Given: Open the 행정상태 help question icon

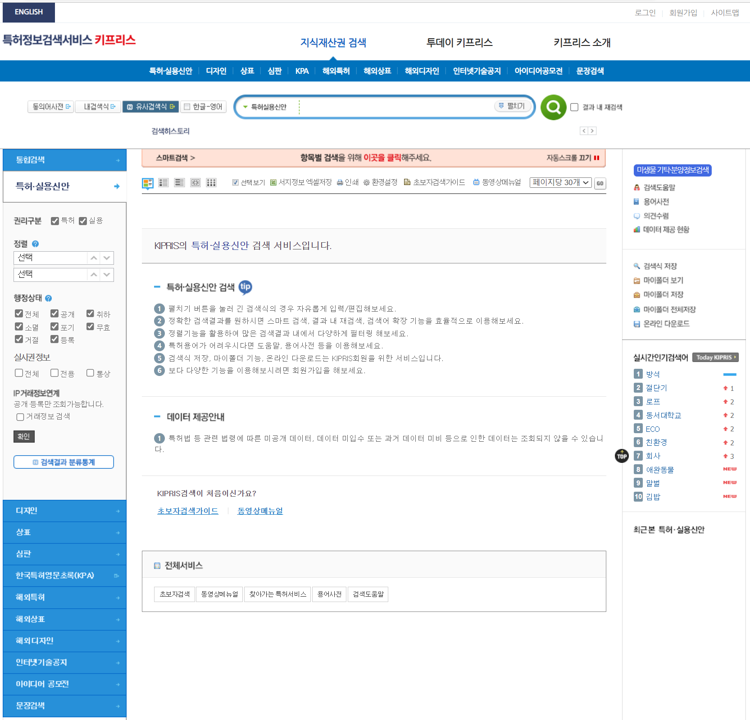Looking at the screenshot, I should pyautogui.click(x=48, y=298).
